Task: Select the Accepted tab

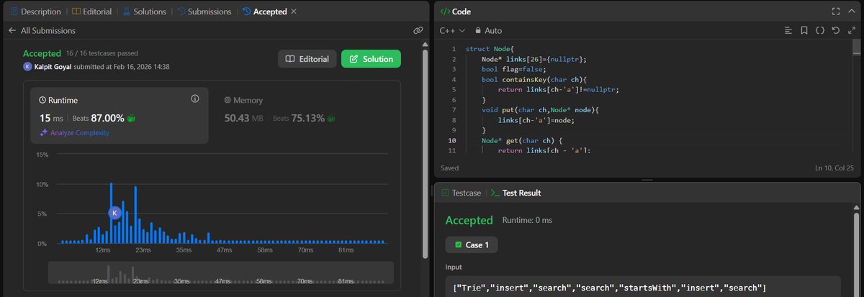Action: 264,12
